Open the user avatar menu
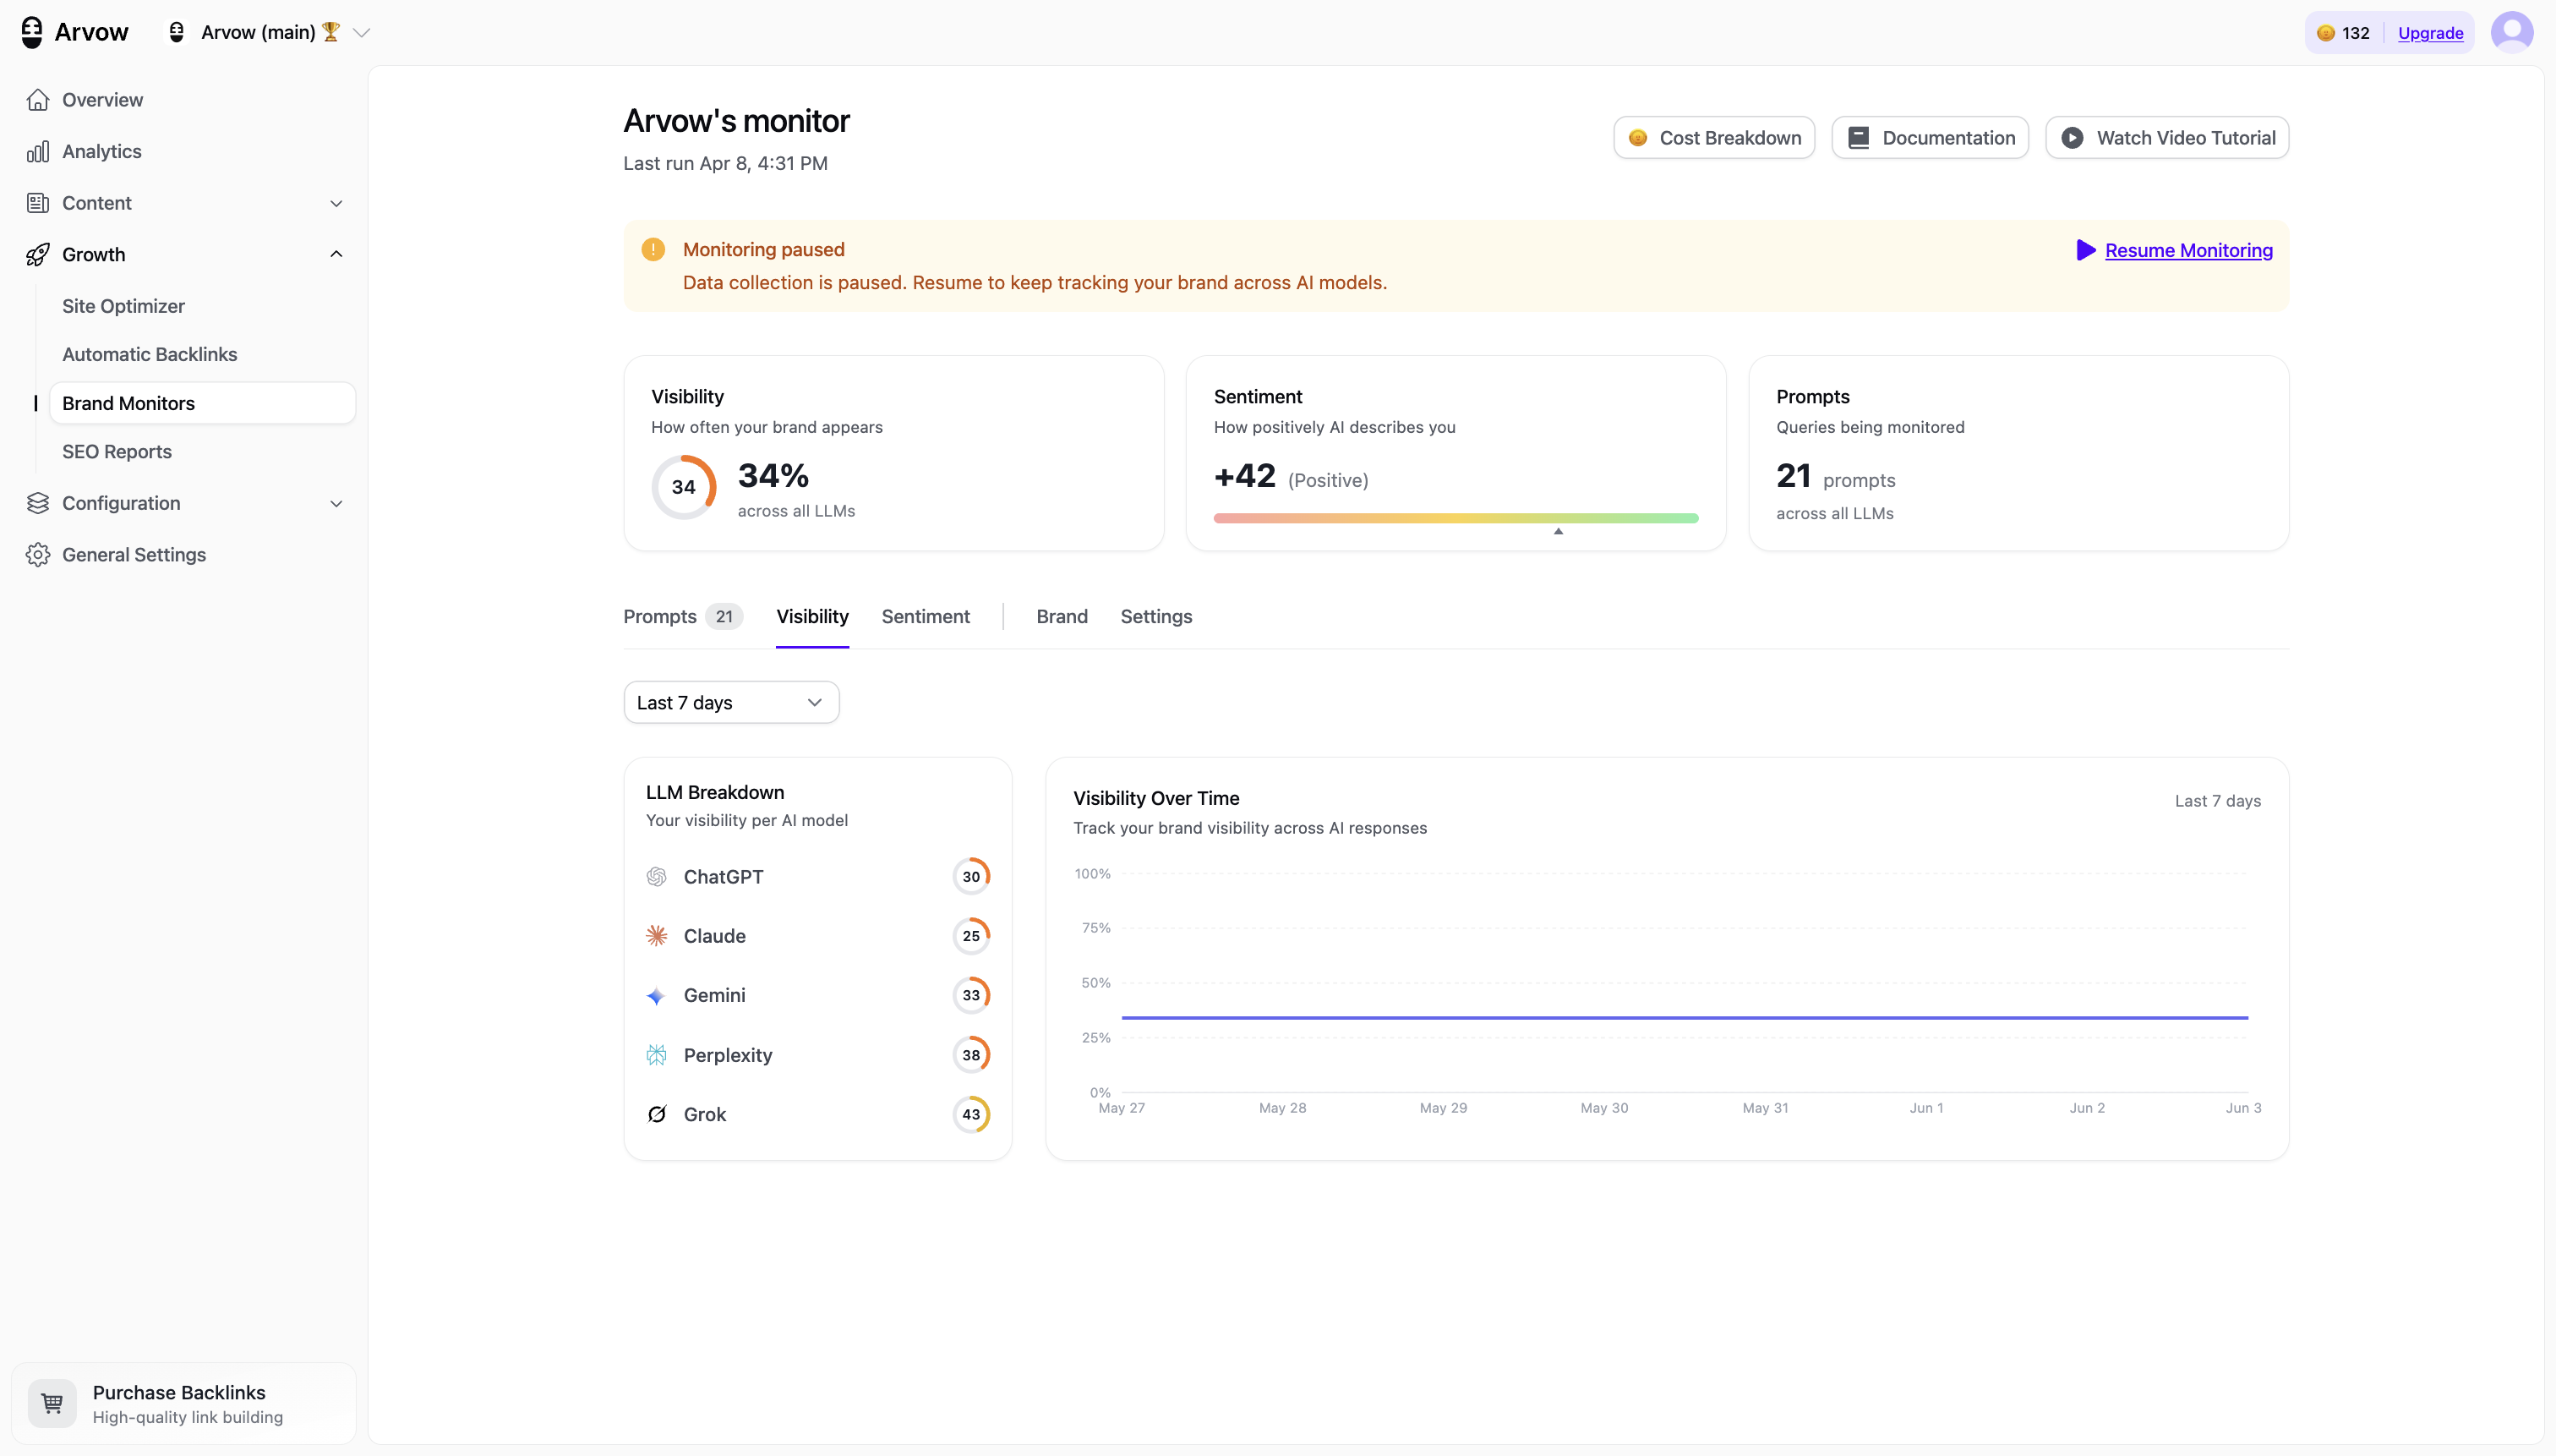 coord(2511,32)
